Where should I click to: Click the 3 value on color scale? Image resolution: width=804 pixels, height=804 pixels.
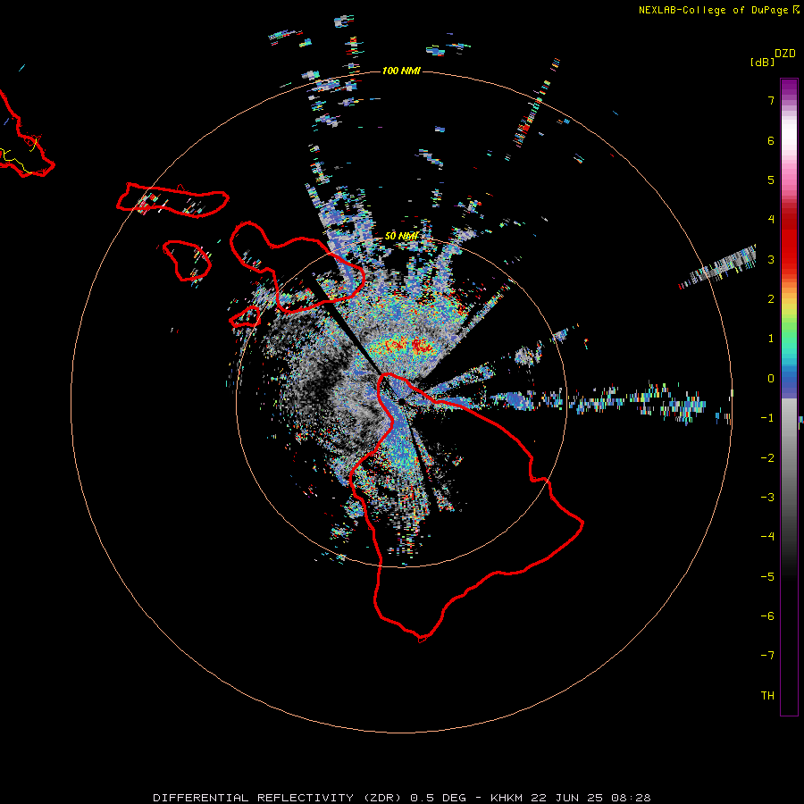771,259
